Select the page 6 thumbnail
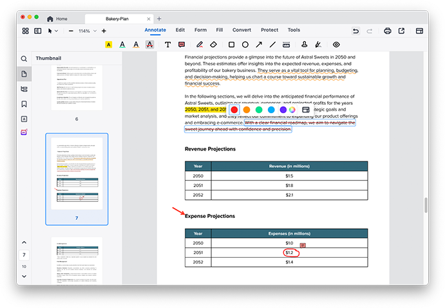Viewport: 445px width, 308px height. pyautogui.click(x=77, y=87)
